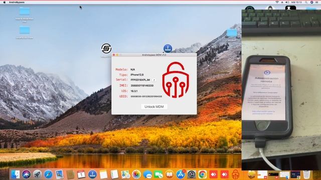Select the blue download icon on the desktop
Image resolution: width=321 pixels, height=180 pixels.
click(168, 48)
